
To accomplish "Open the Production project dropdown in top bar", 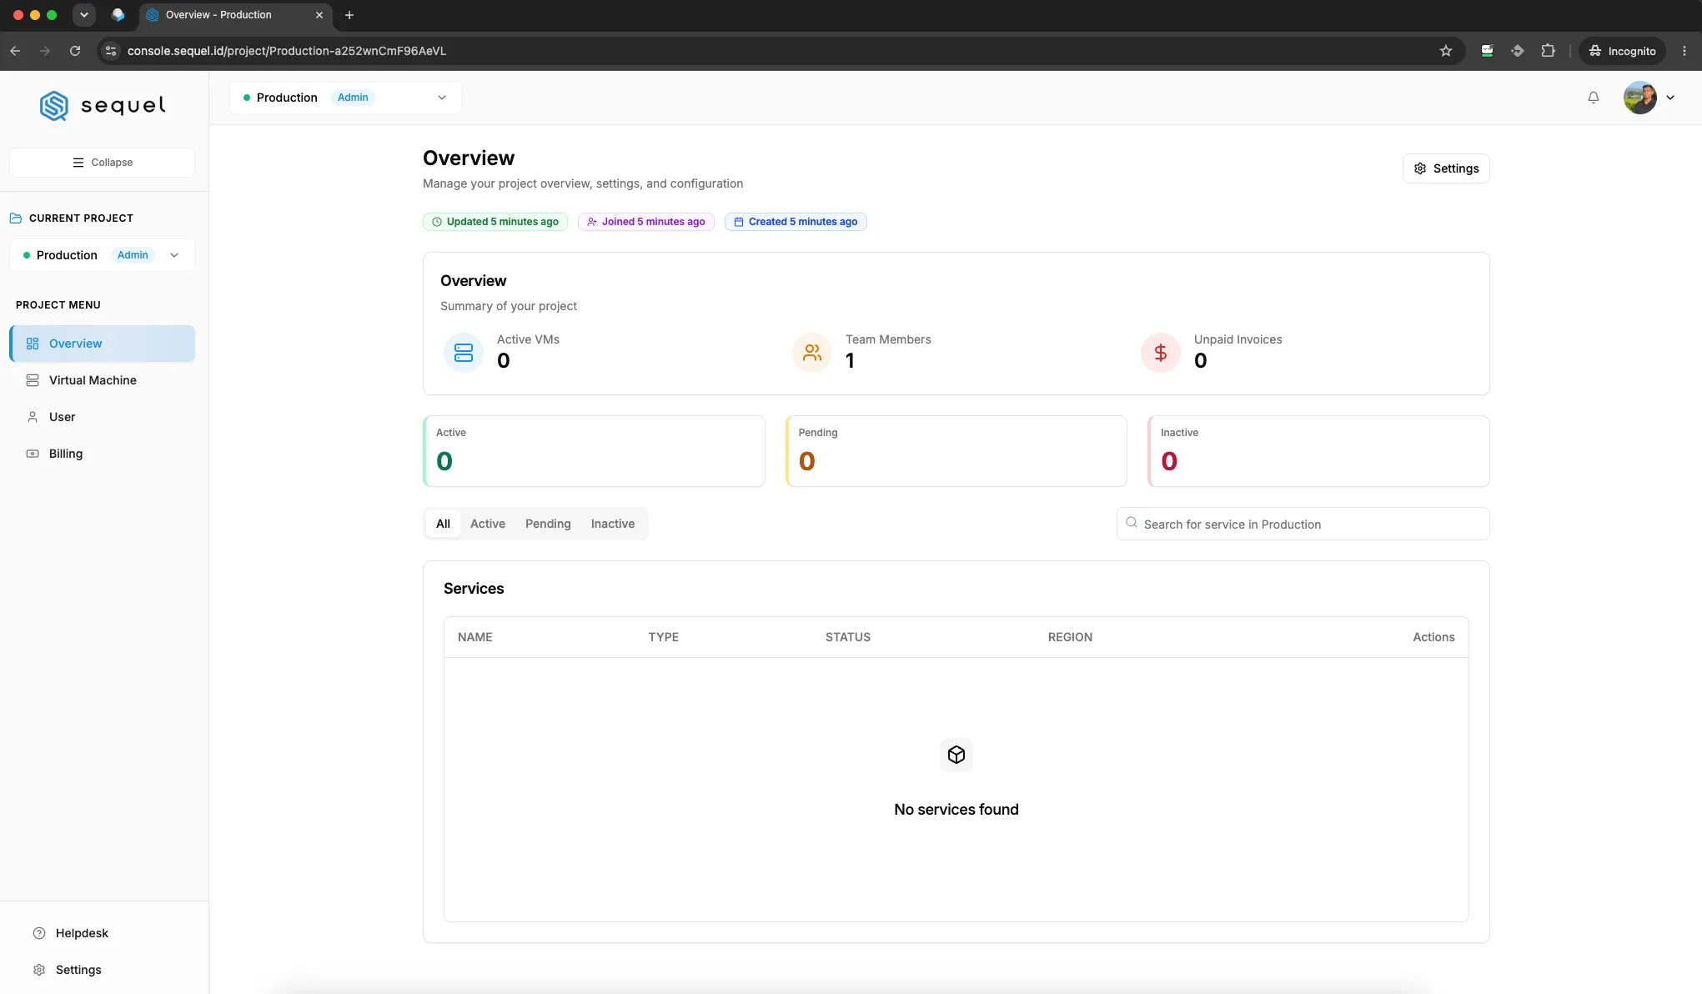I will coord(346,98).
